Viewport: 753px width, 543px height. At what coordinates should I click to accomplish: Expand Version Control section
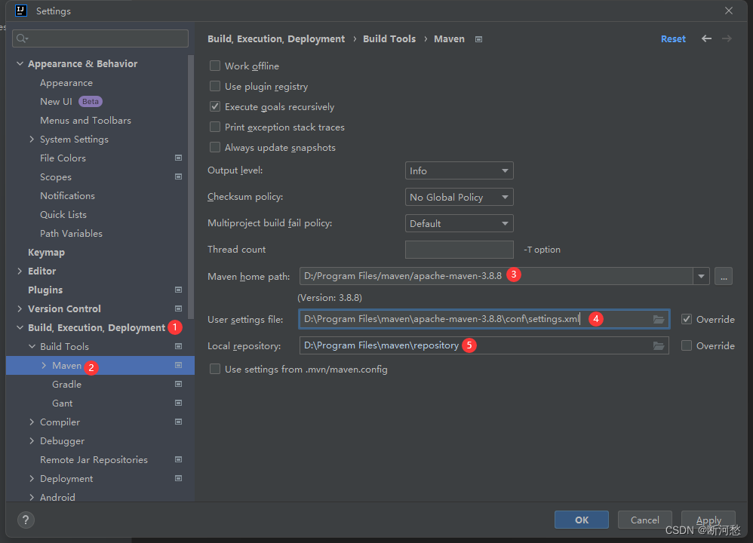[x=20, y=308]
